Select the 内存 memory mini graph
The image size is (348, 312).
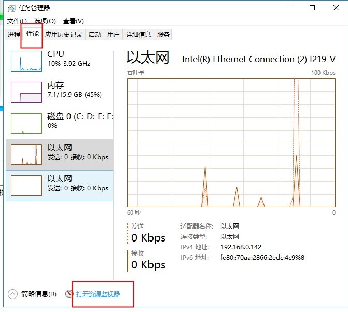26,92
